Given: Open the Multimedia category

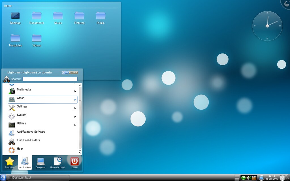Looking at the screenshot, I should click(x=42, y=91).
